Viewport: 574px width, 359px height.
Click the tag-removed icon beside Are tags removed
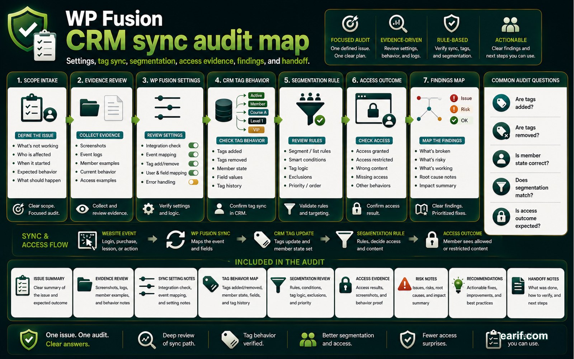(501, 131)
